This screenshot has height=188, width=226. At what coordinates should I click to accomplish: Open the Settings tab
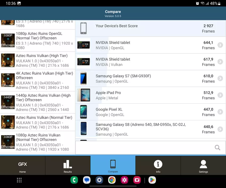click(203, 166)
